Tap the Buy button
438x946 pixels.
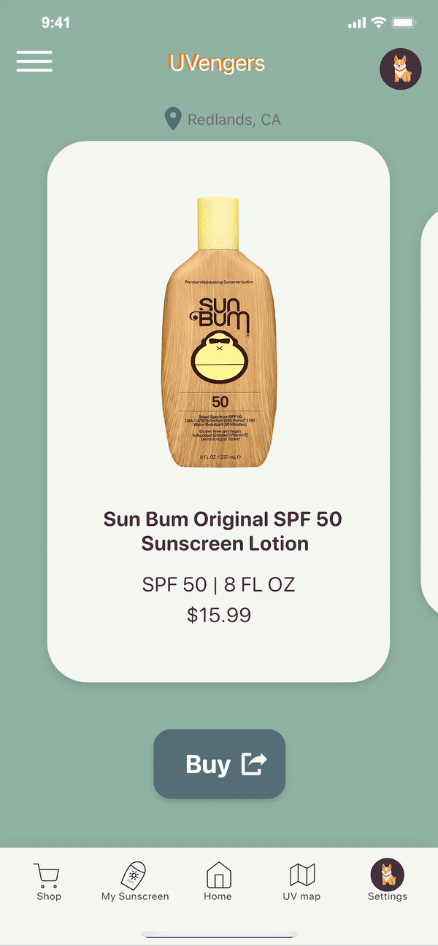(219, 764)
